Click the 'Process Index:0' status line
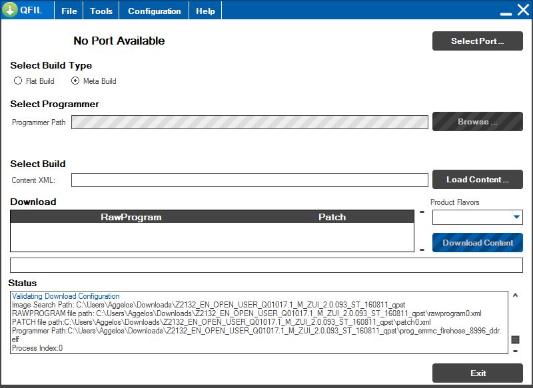Screen dimensions: 533x388 [x=37, y=348]
